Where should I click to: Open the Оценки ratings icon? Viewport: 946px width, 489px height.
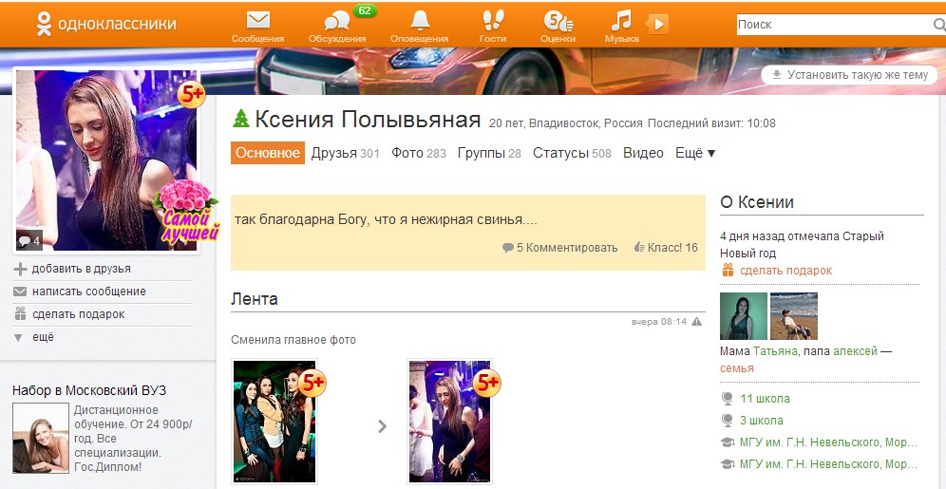click(x=558, y=21)
